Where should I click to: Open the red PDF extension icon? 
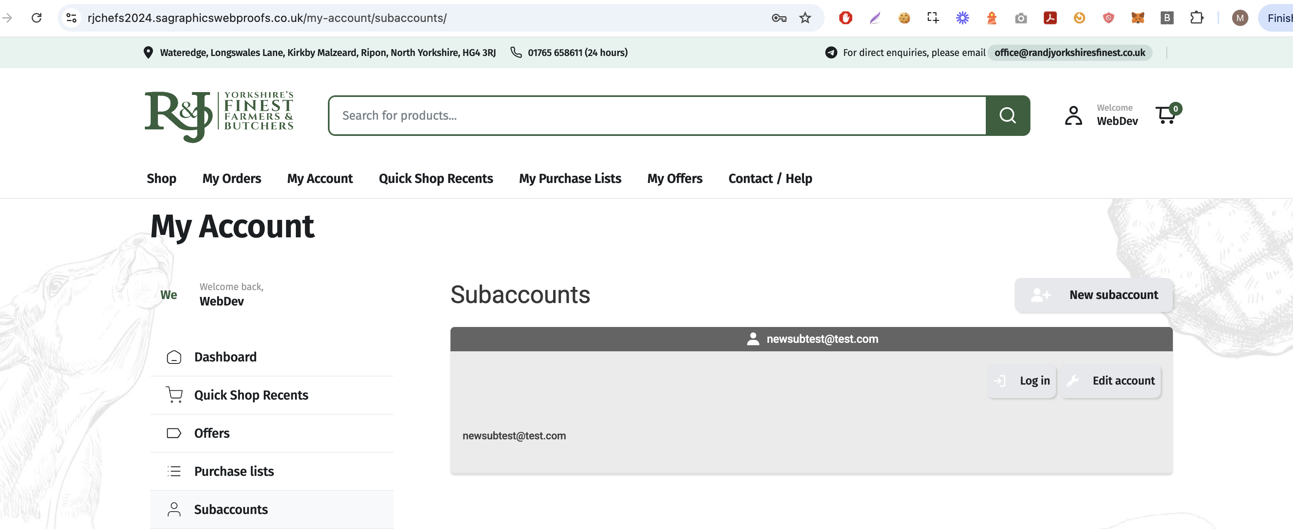coord(1050,18)
